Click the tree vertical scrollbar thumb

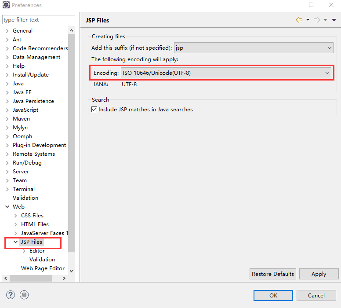pyautogui.click(x=71, y=143)
